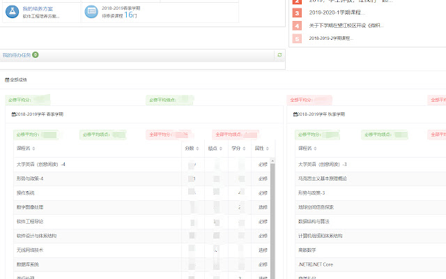Select the 大学英语（创意阅读）-4 course row
The height and width of the screenshot is (279, 446).
pos(141,165)
